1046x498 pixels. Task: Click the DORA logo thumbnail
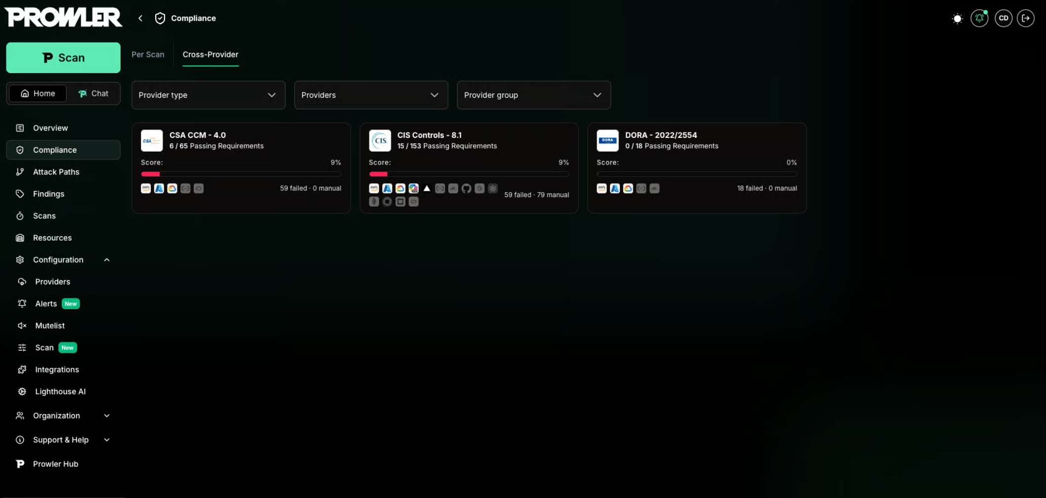click(x=608, y=140)
